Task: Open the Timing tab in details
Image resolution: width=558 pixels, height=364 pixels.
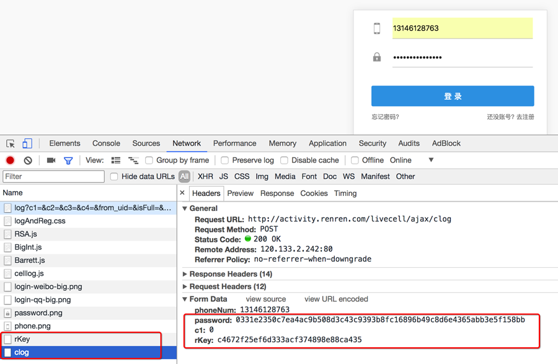Action: pyautogui.click(x=345, y=193)
